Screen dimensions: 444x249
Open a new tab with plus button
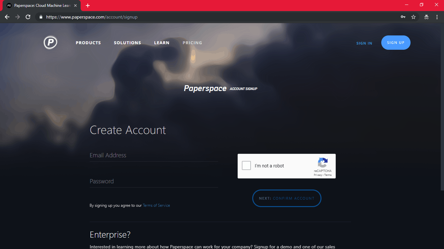point(88,6)
